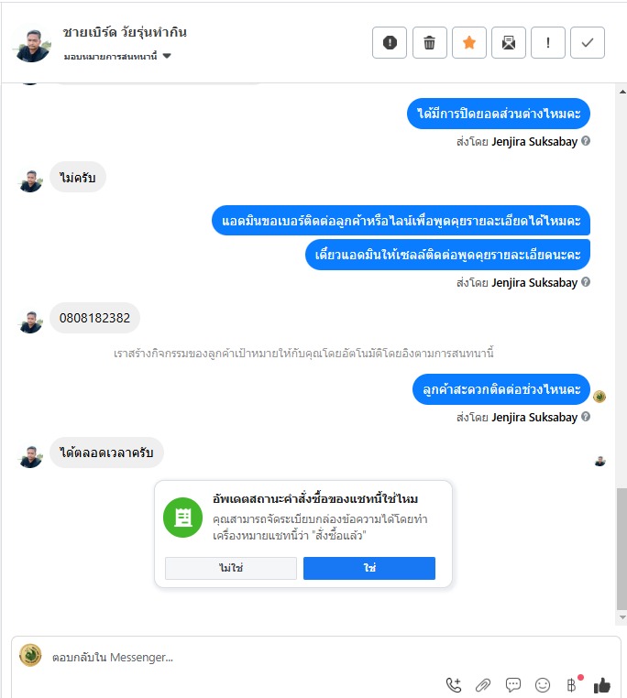Open saved replies speech bubble icon
The image size is (627, 698).
point(513,684)
